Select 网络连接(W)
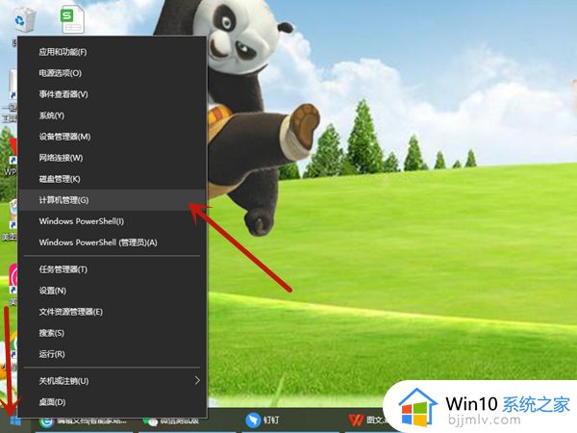 [113, 158]
